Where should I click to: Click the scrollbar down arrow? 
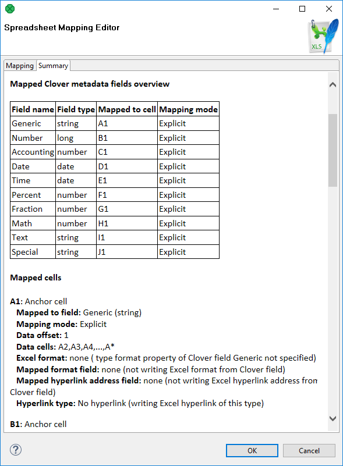click(x=333, y=418)
